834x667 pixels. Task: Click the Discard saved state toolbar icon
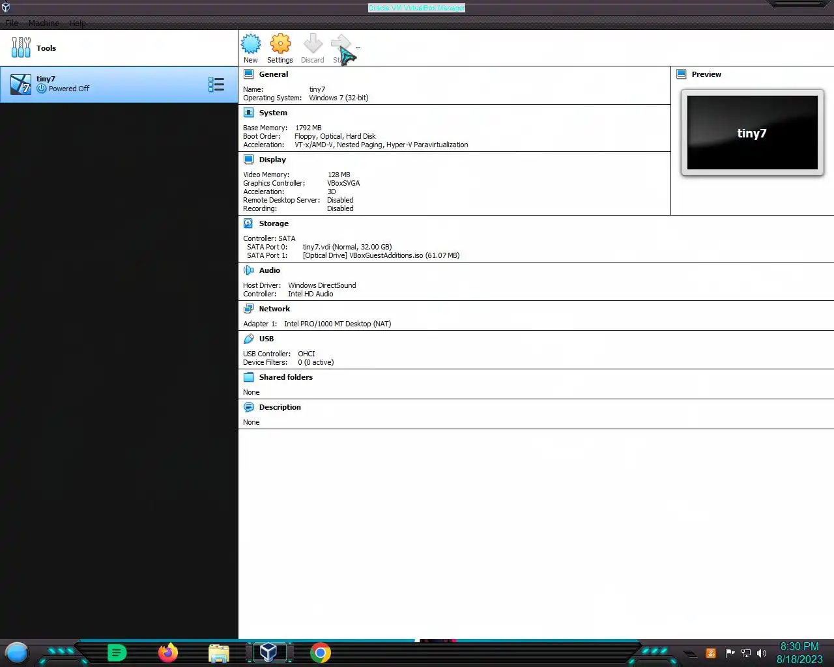313,44
